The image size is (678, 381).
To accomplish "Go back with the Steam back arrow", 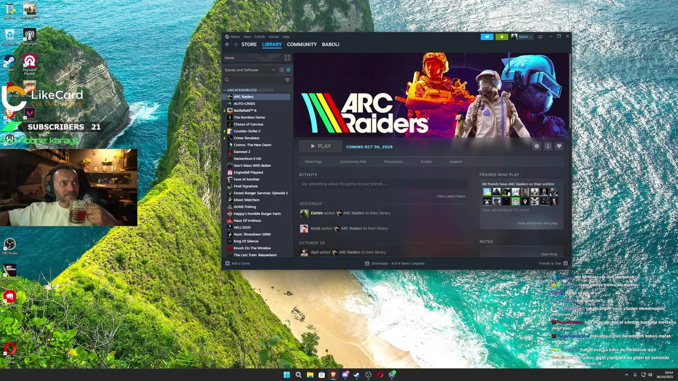I will click(x=227, y=44).
